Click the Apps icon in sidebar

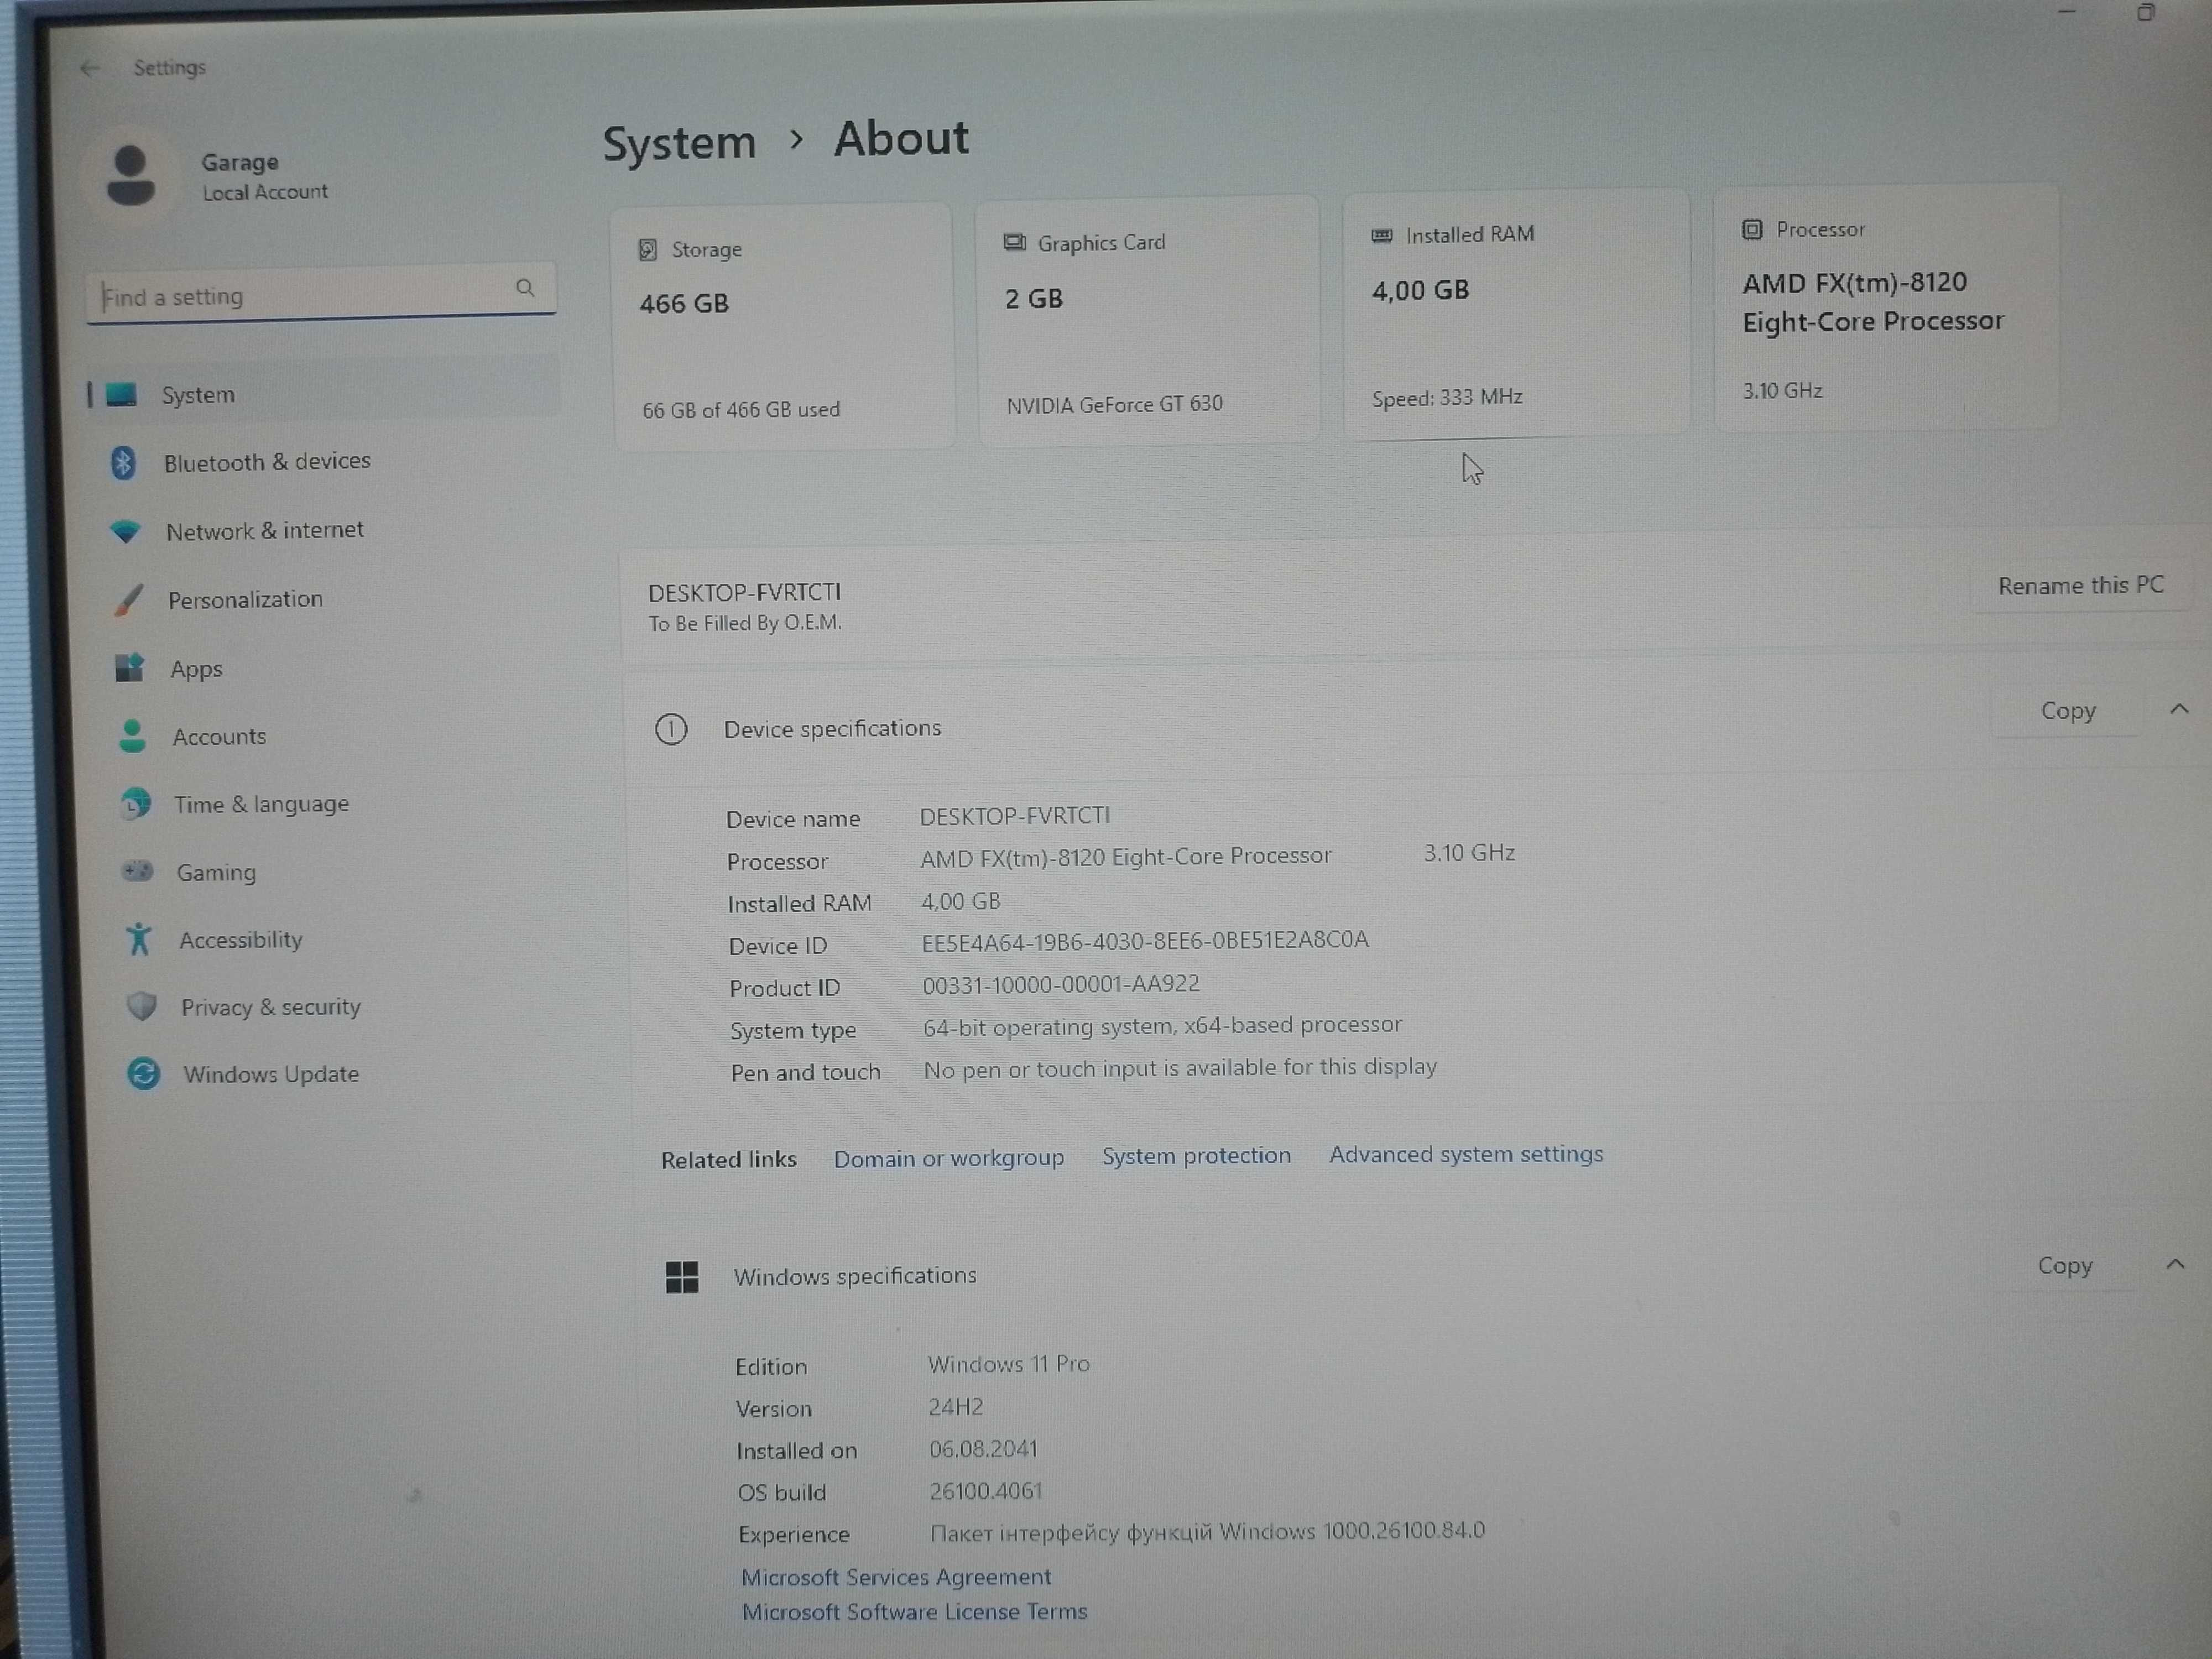click(x=130, y=667)
